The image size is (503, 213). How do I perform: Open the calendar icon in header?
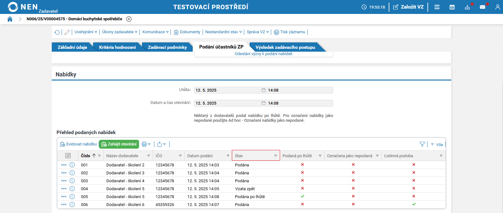(x=452, y=7)
